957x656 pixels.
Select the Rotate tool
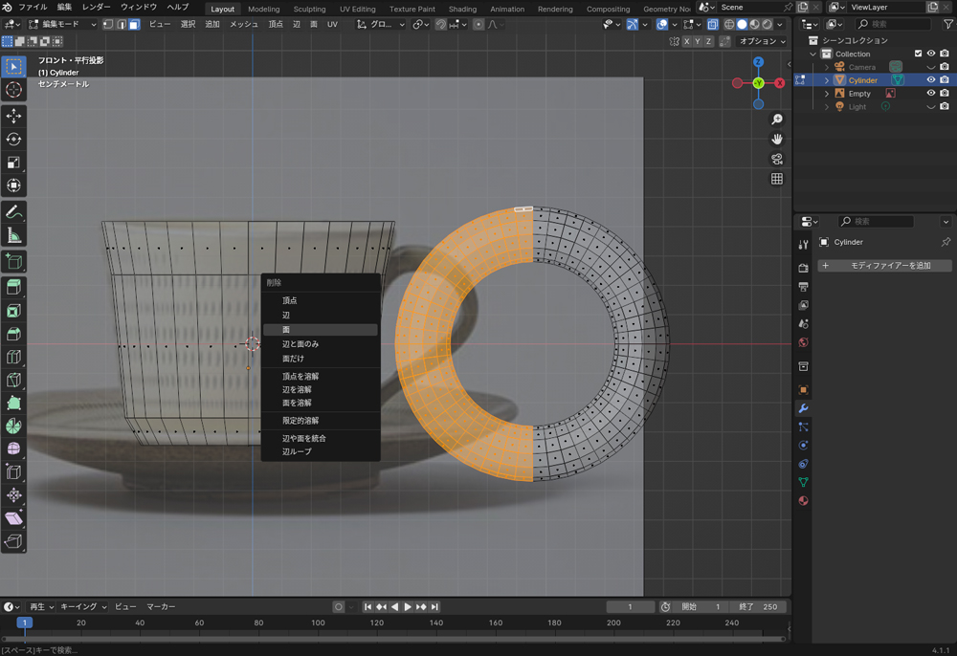(x=14, y=140)
